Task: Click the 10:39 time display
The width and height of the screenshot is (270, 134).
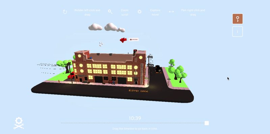Action: [135, 118]
